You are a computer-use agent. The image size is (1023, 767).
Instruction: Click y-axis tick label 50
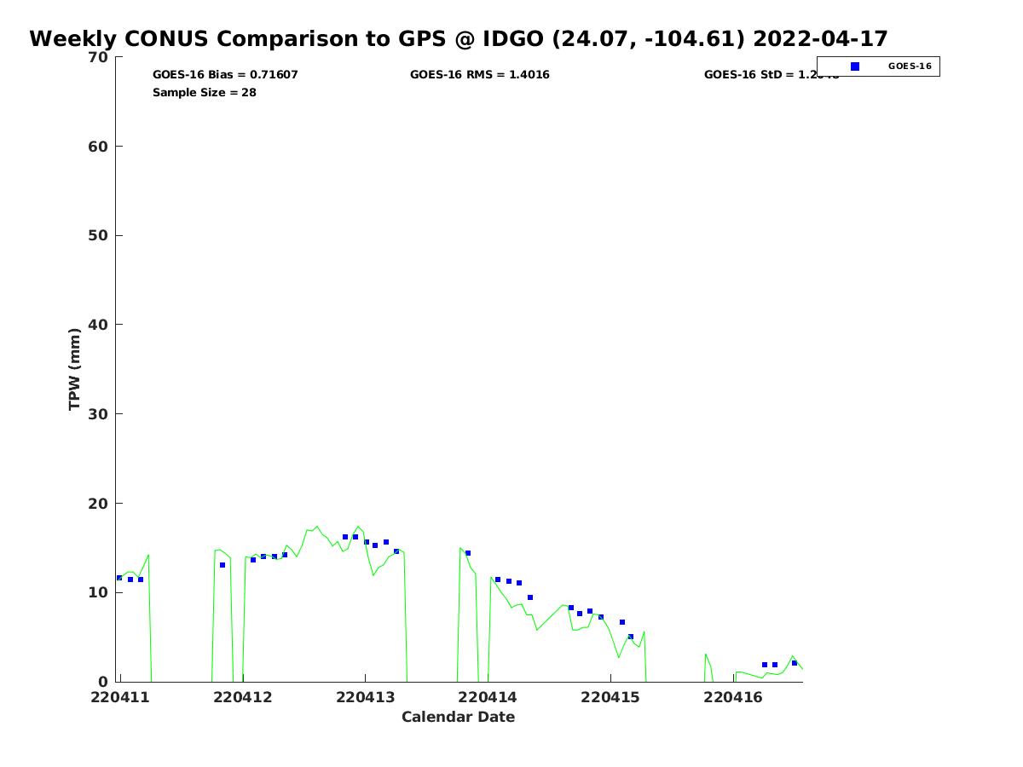(99, 235)
